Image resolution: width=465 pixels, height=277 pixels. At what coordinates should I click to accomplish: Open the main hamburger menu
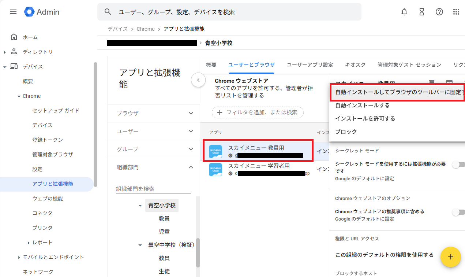click(x=13, y=12)
